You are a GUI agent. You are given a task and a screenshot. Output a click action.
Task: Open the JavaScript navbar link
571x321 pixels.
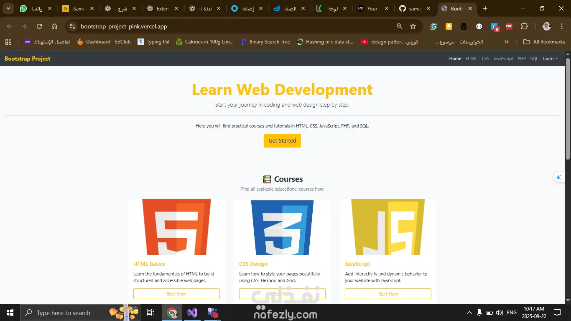point(503,59)
